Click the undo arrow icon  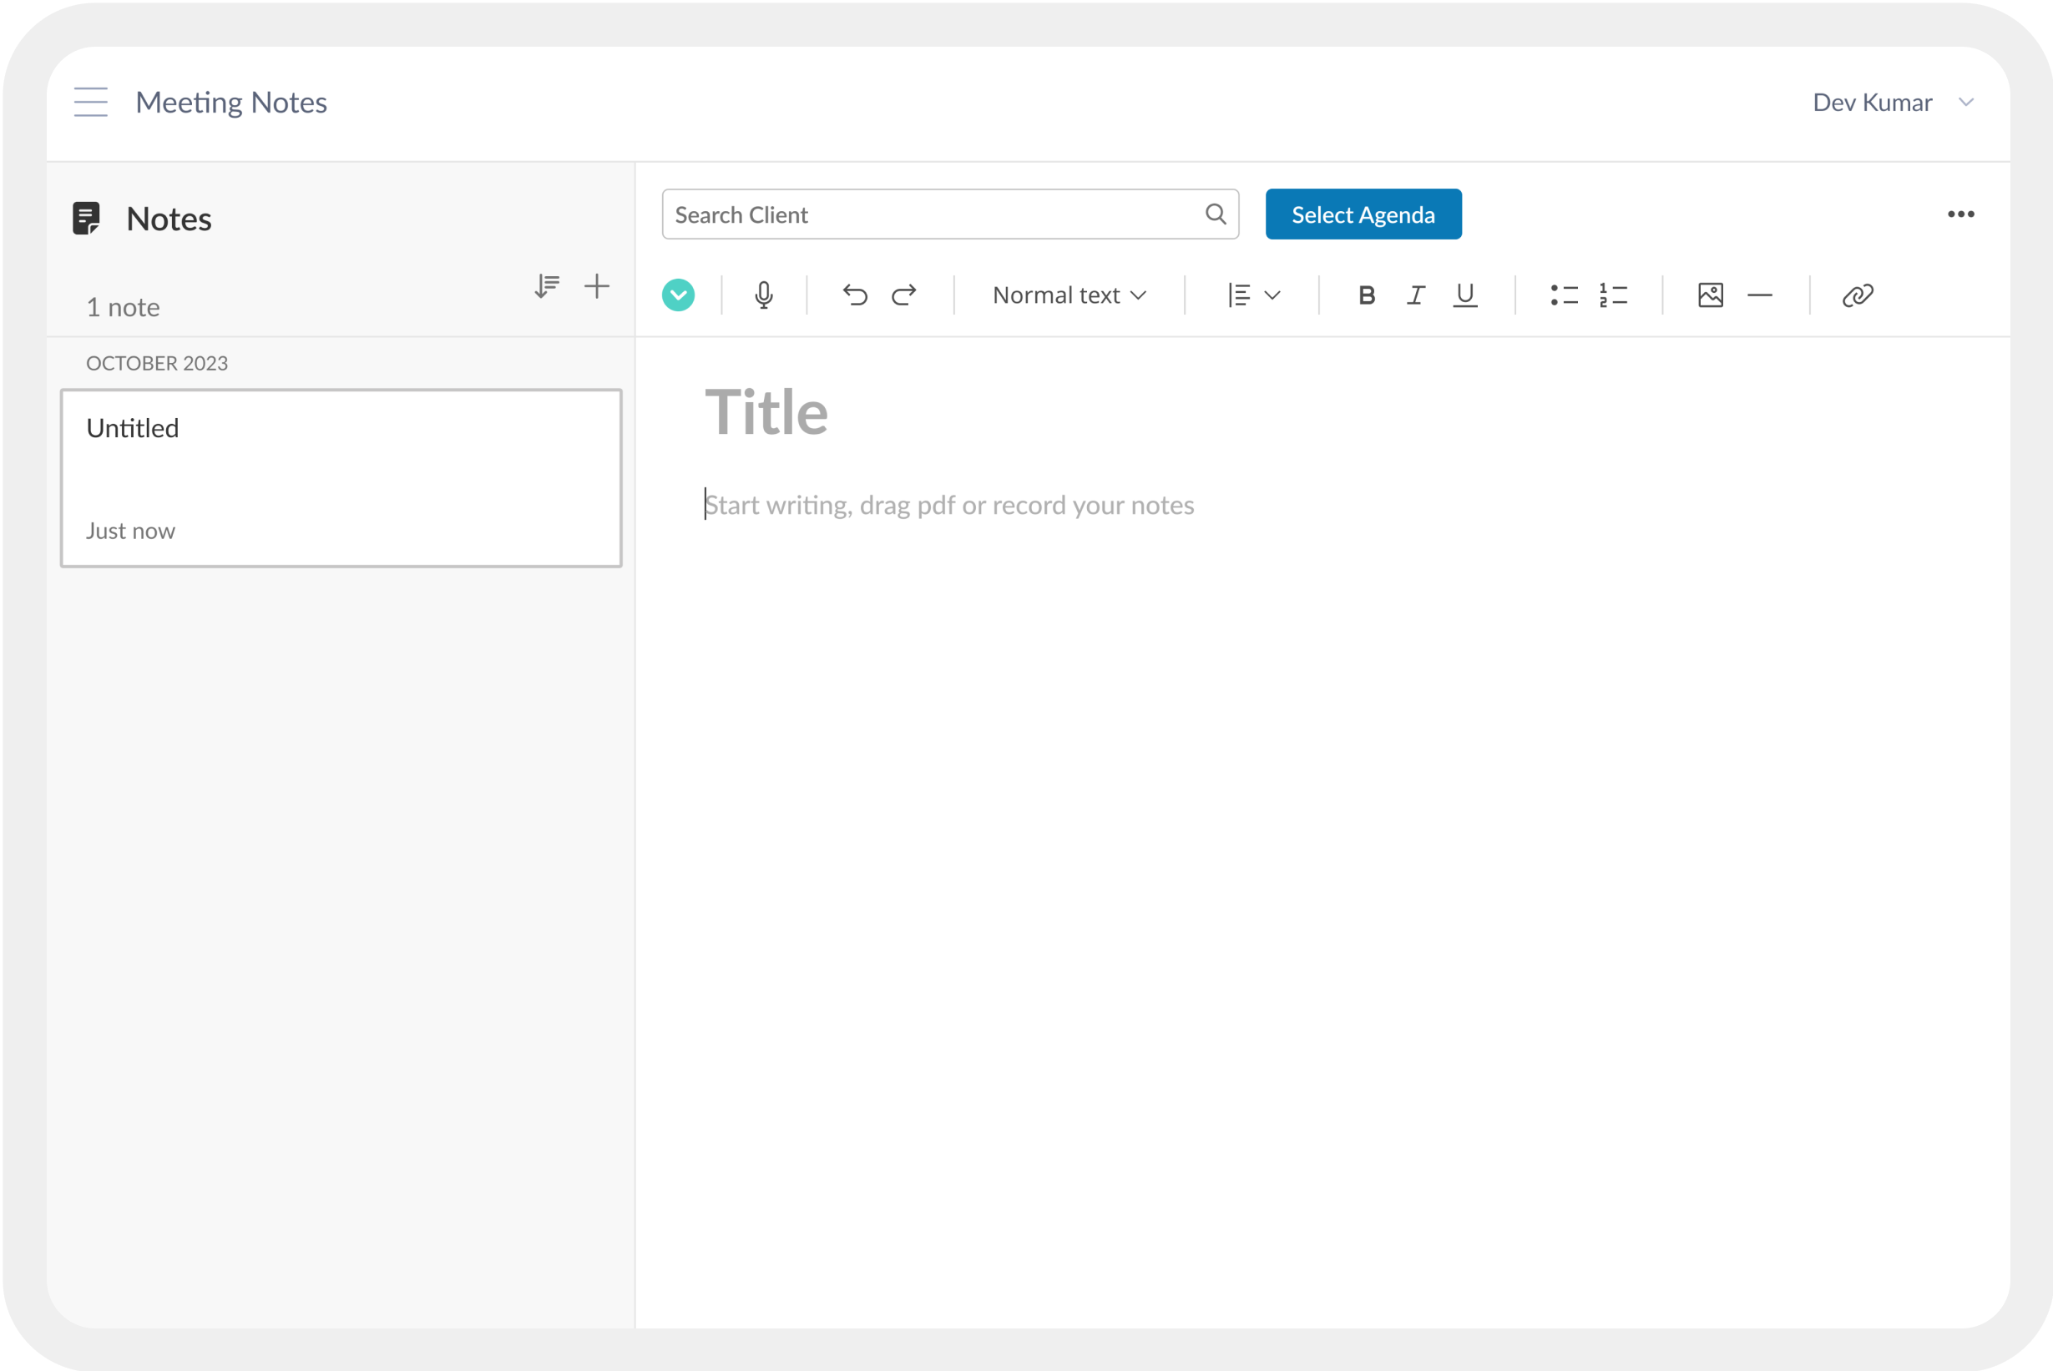point(855,295)
